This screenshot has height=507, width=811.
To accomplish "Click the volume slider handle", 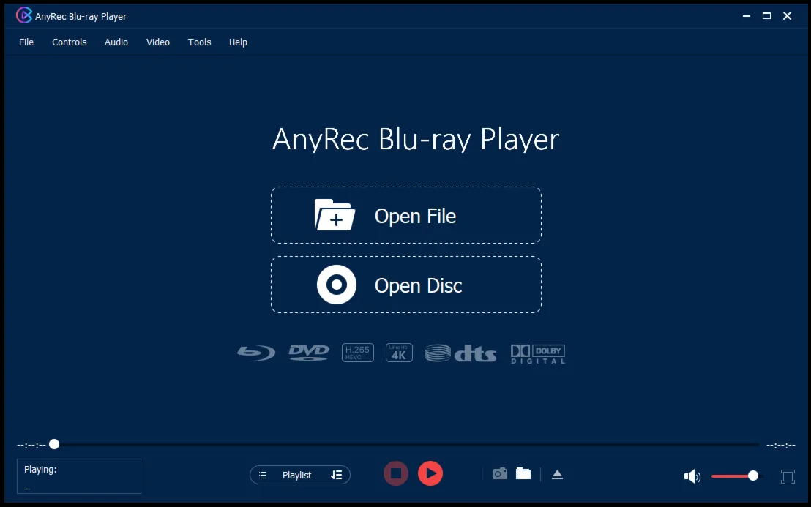I will click(x=753, y=476).
